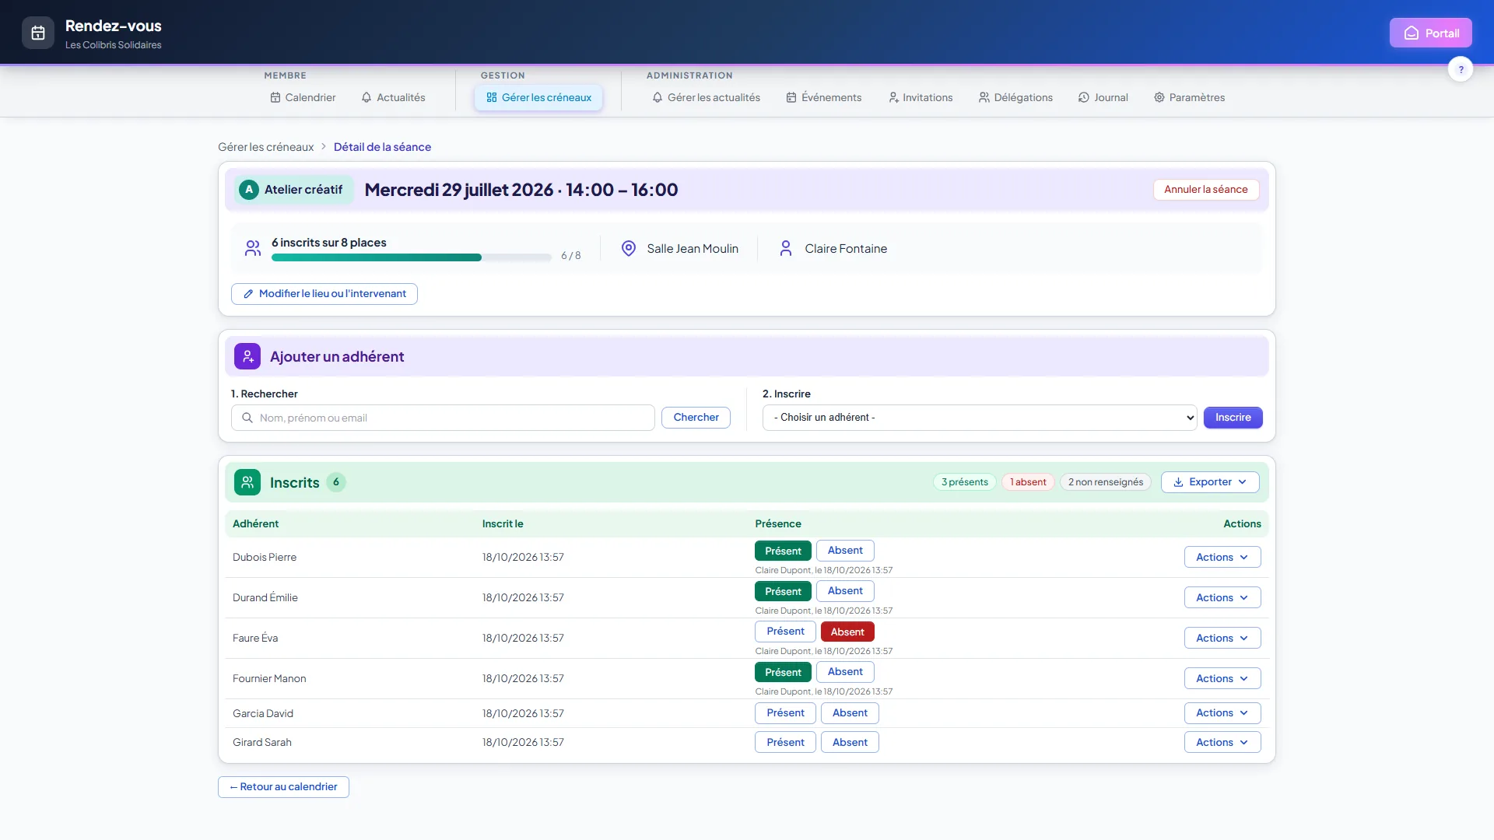This screenshot has height=840, width=1494.
Task: Open the Portail button
Action: pyautogui.click(x=1430, y=33)
